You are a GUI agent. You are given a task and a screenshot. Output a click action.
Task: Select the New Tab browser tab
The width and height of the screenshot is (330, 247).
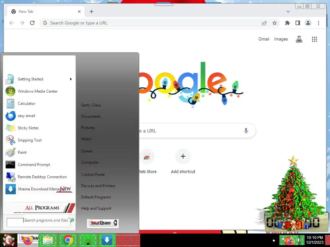click(x=45, y=12)
